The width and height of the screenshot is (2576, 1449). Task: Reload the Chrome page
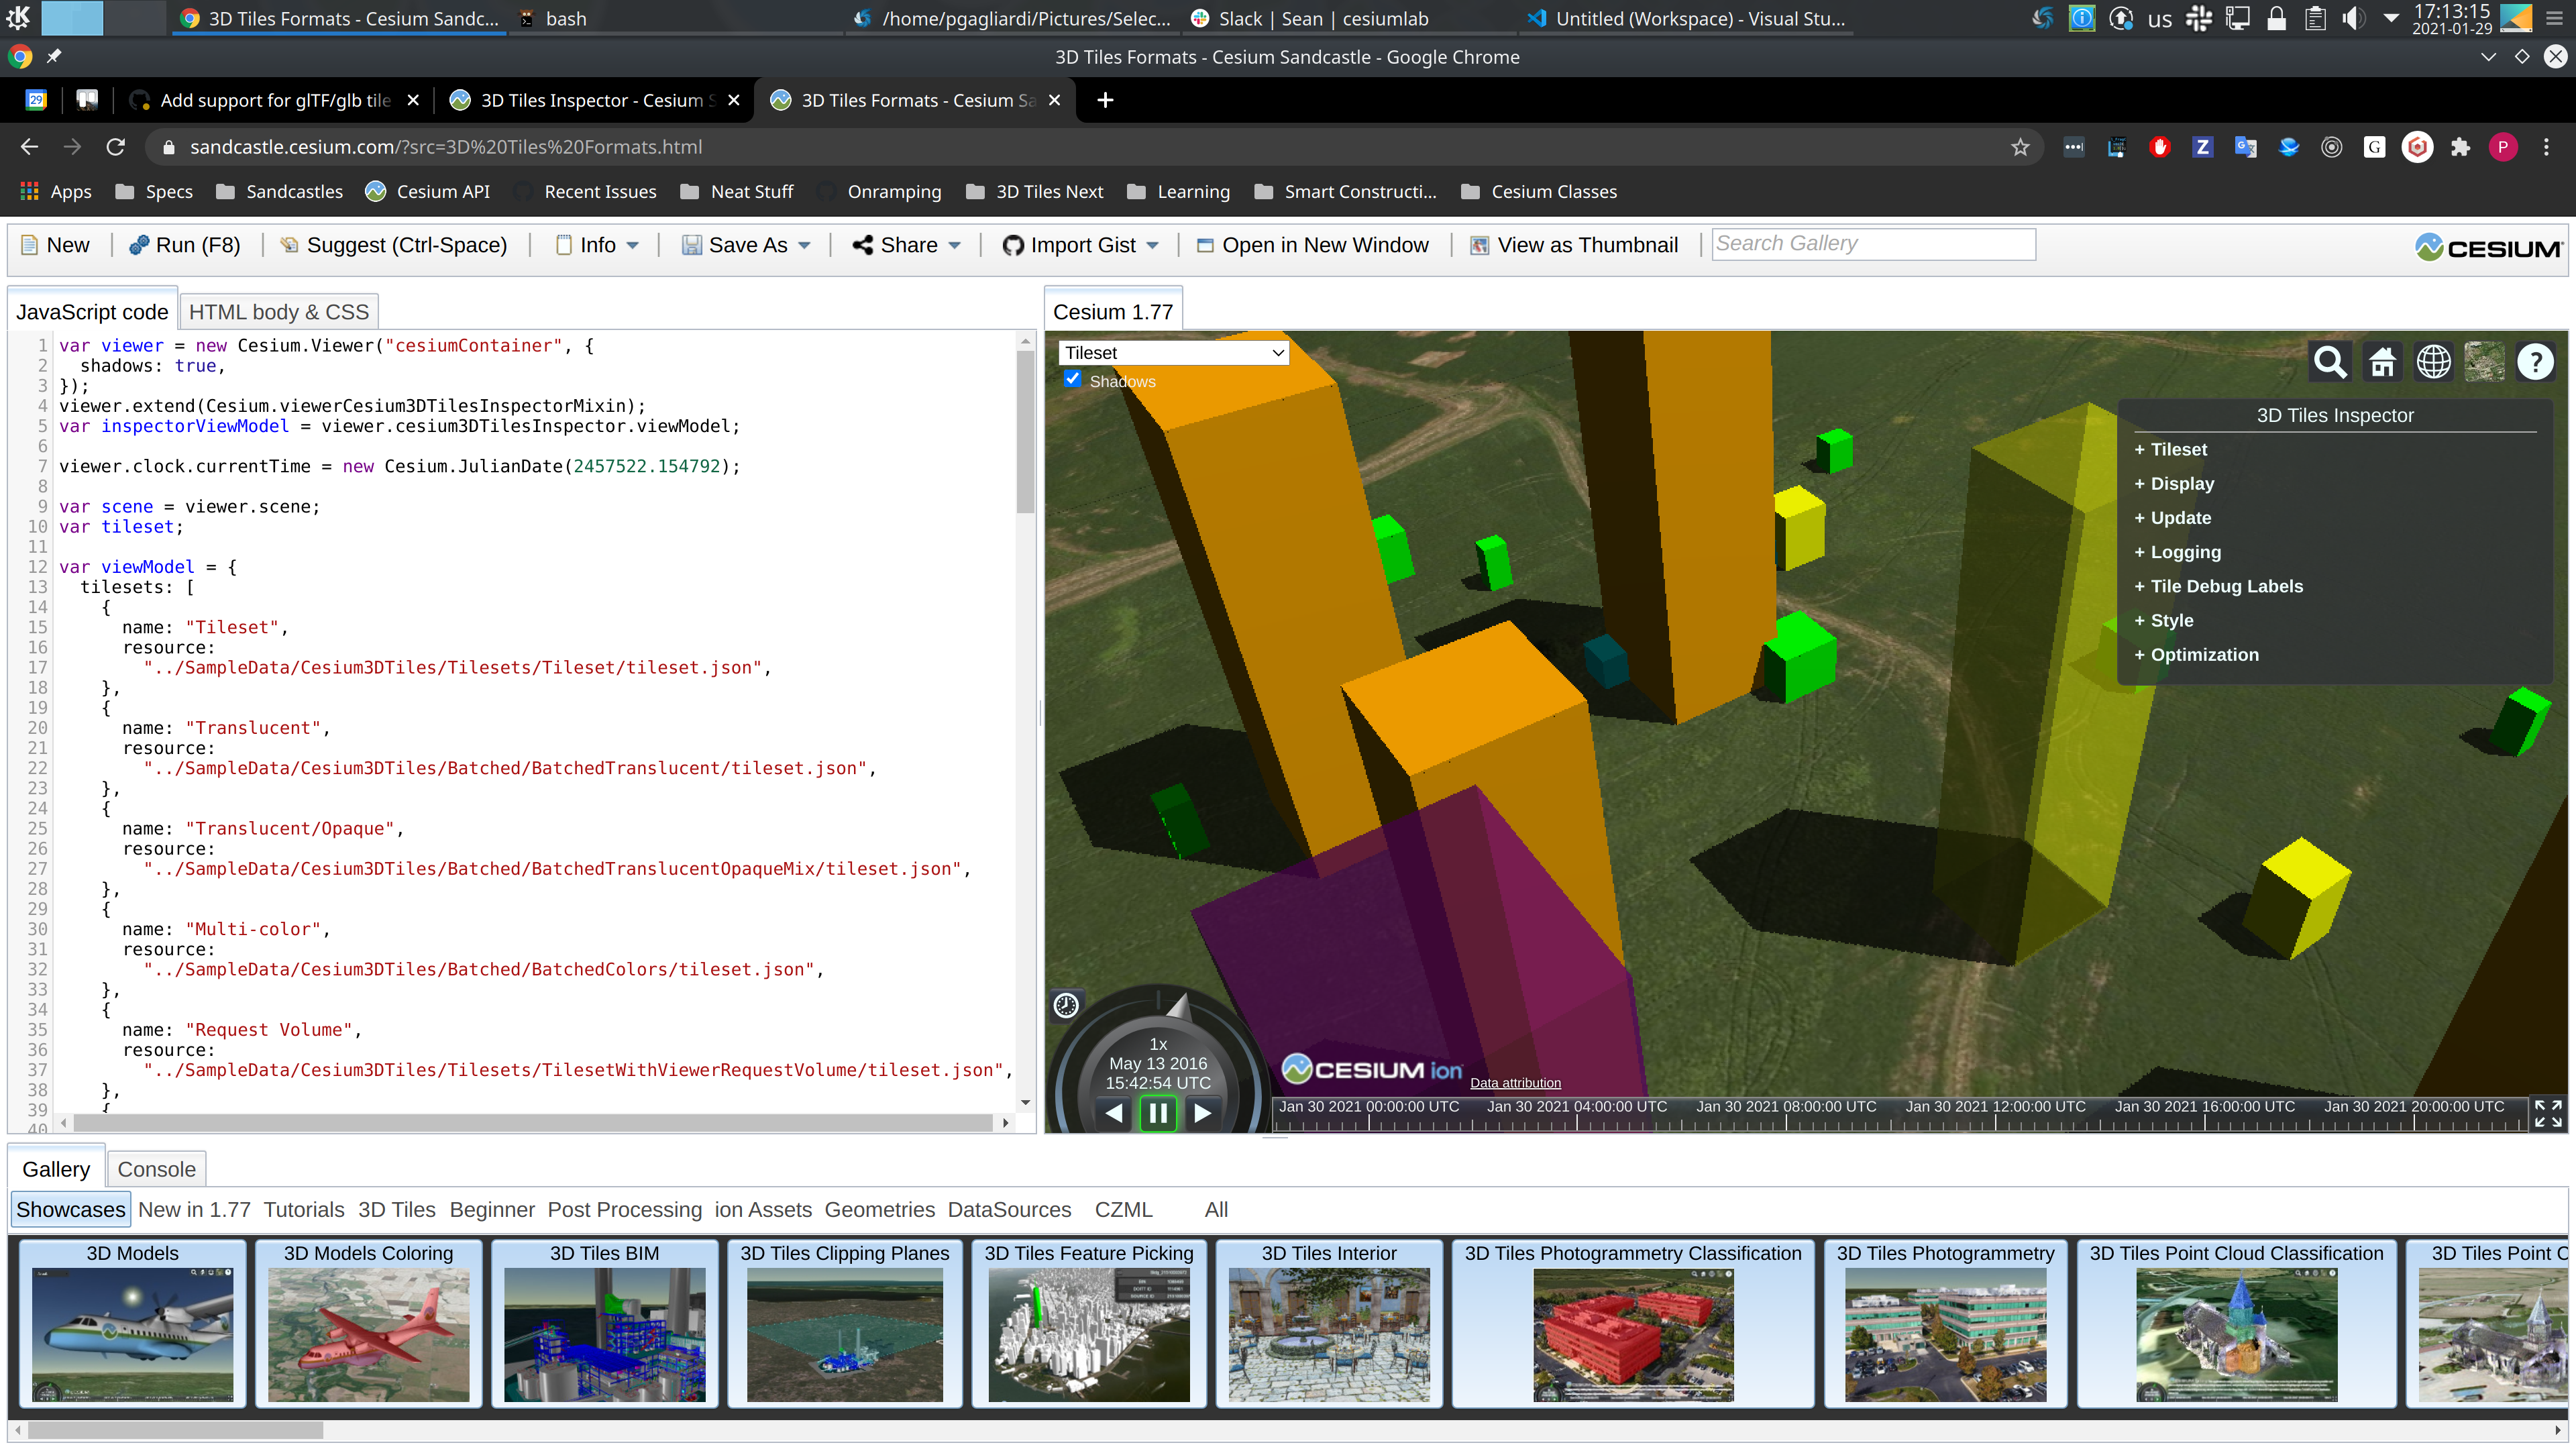(x=116, y=147)
